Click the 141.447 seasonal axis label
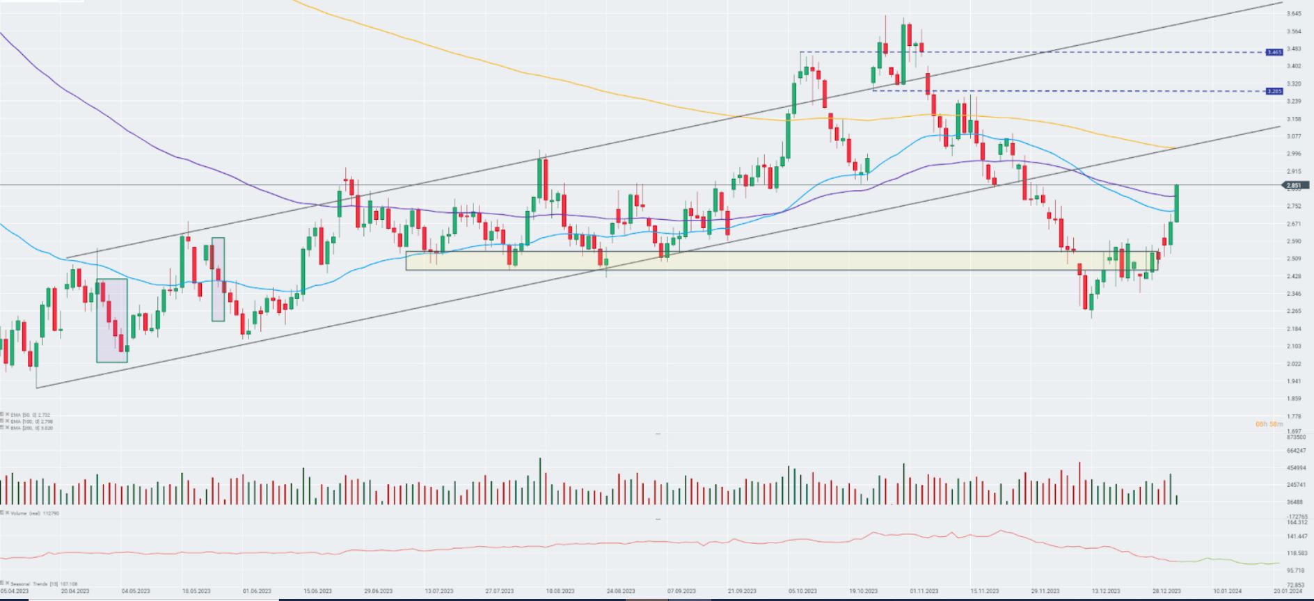 1297,536
